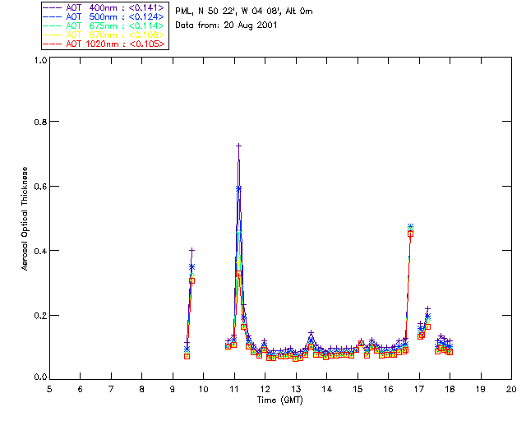Click the green dash line sample for 675nm
The height and width of the screenshot is (421, 526).
[x=53, y=25]
